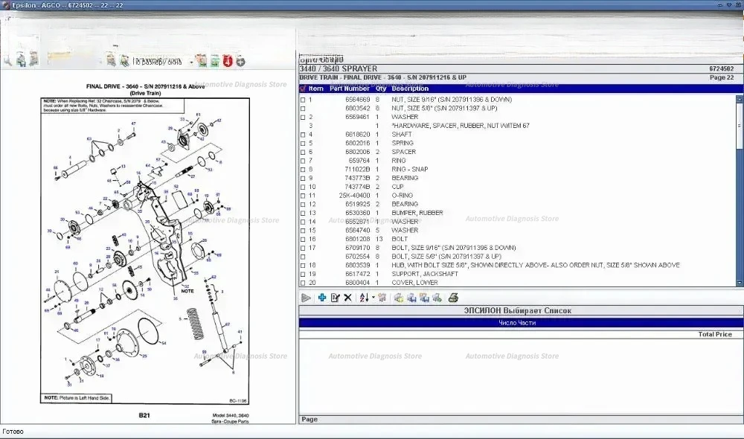Select the 659764 RING row

point(517,161)
